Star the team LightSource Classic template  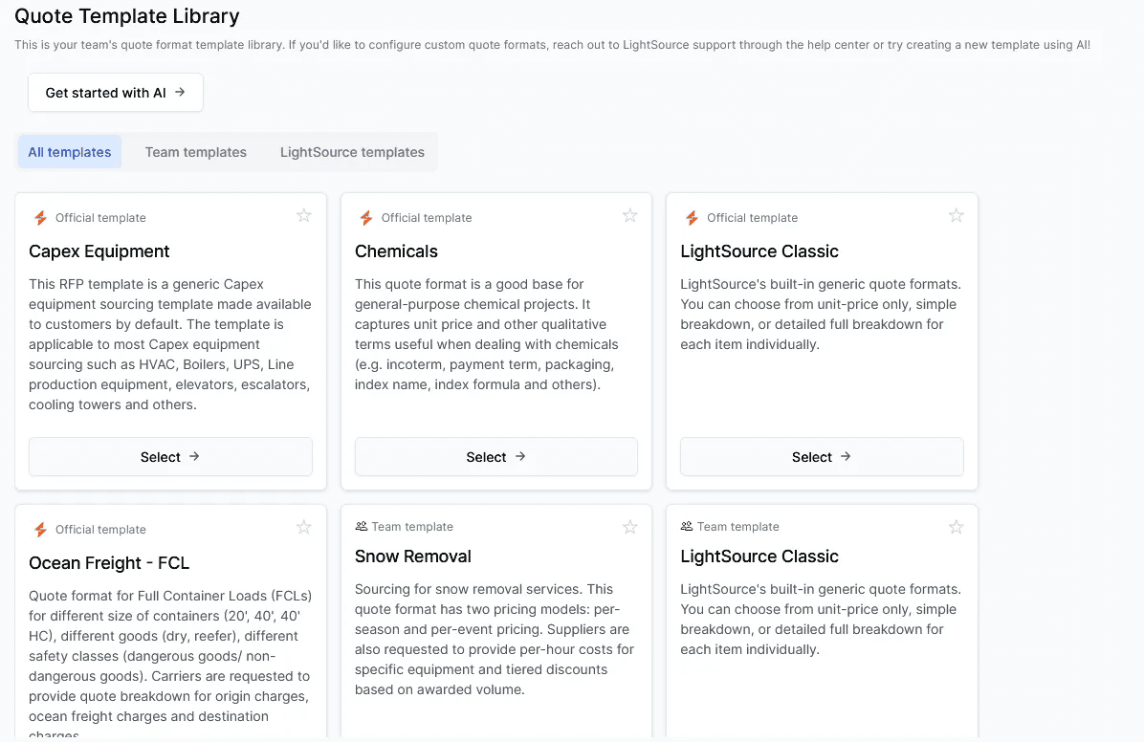(956, 527)
